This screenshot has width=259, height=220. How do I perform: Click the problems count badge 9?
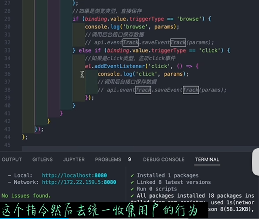(129, 159)
